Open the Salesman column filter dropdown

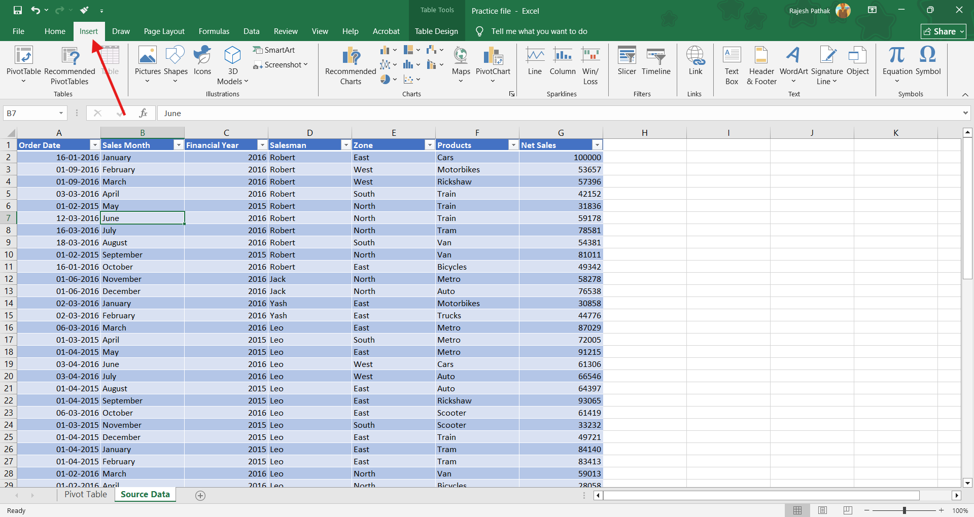[x=346, y=145]
